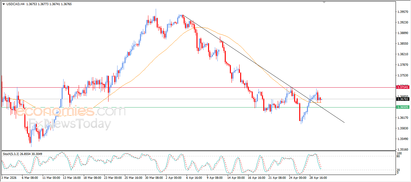411x182 pixels.
Task: Click the 1.35160 price axis label
Action: pyautogui.click(x=403, y=149)
